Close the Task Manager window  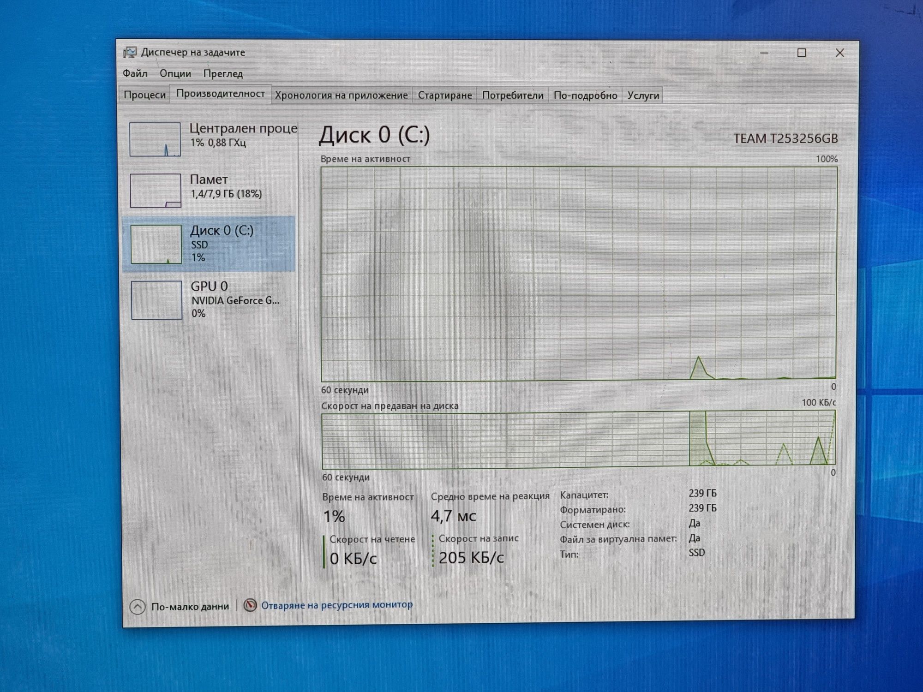point(840,53)
